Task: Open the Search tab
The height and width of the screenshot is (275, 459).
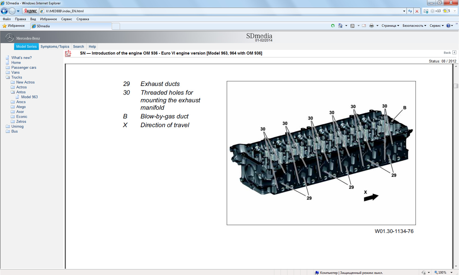Action: click(78, 47)
